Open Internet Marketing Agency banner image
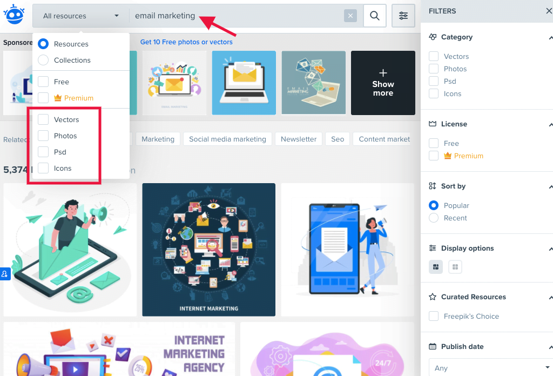Screen dimensions: 553x376 coord(119,349)
